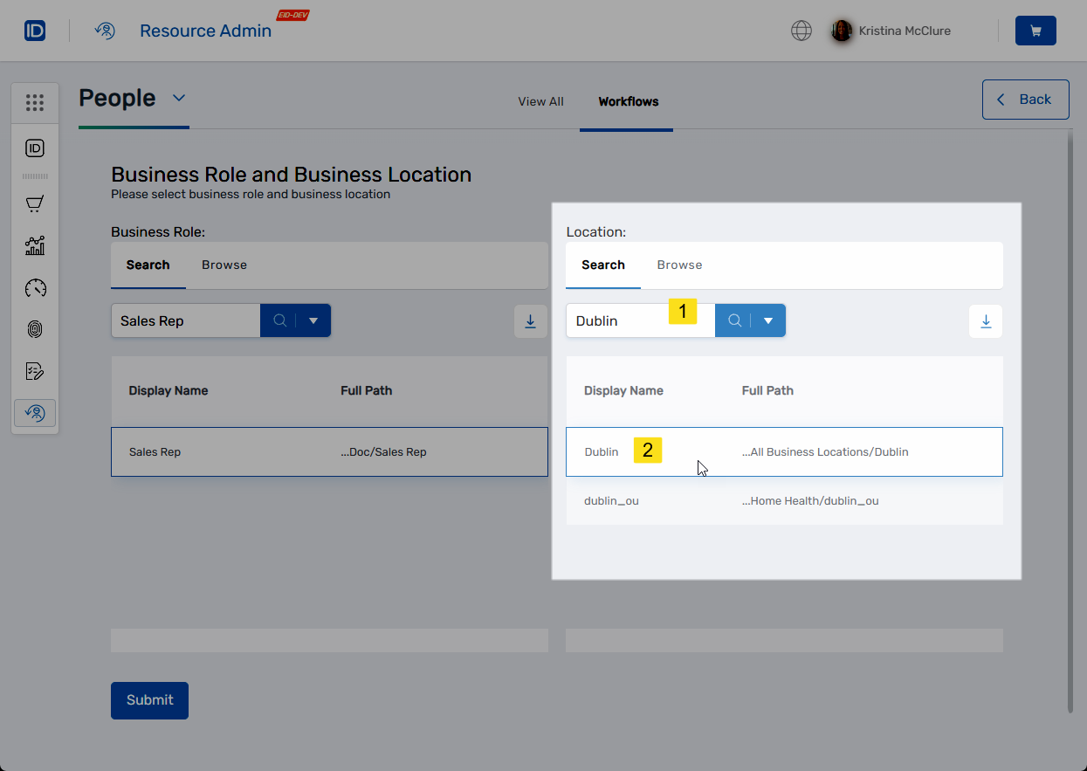The width and height of the screenshot is (1087, 771).
Task: Select the ID card sidebar icon
Action: tap(35, 148)
